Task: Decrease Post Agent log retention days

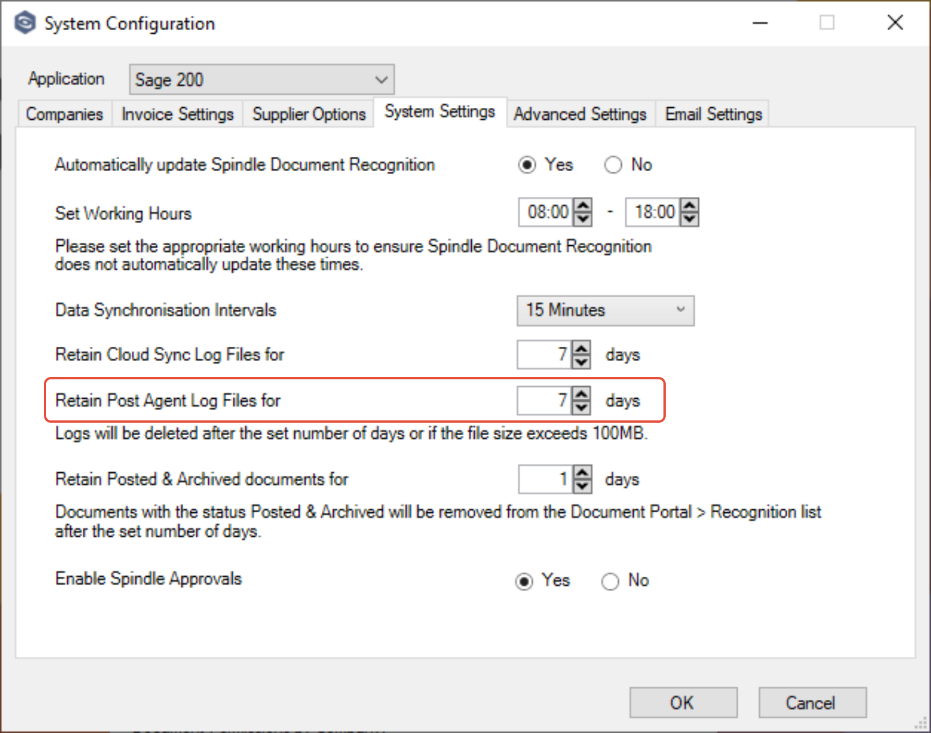Action: 581,407
